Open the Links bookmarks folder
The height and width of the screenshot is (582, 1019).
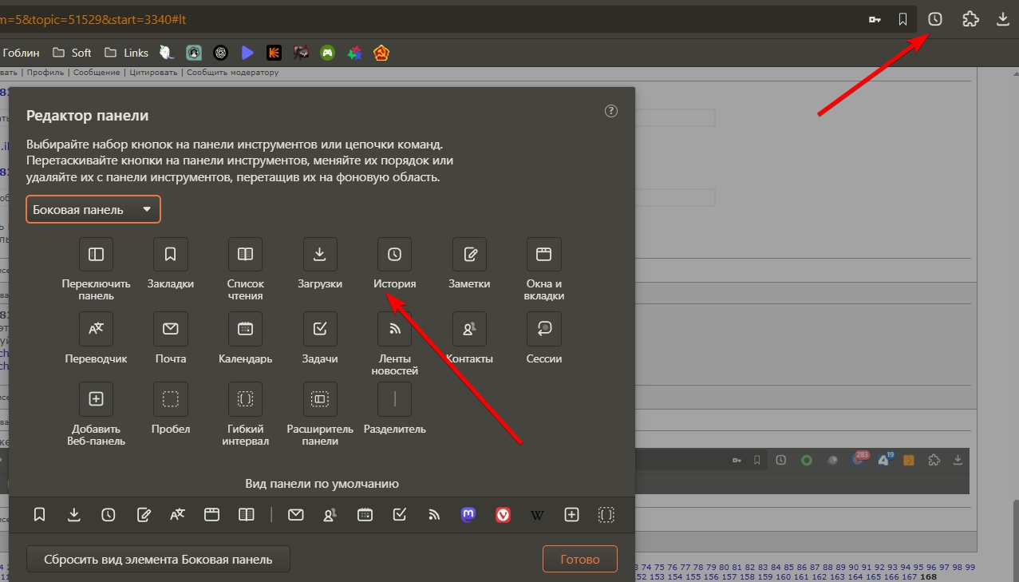point(126,53)
